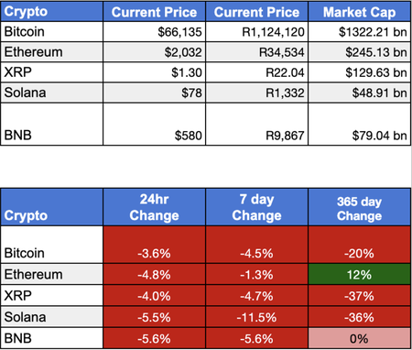Click Ethereum's -4.8% 24hr change cell
Screen dimensions: 412x350
point(155,274)
